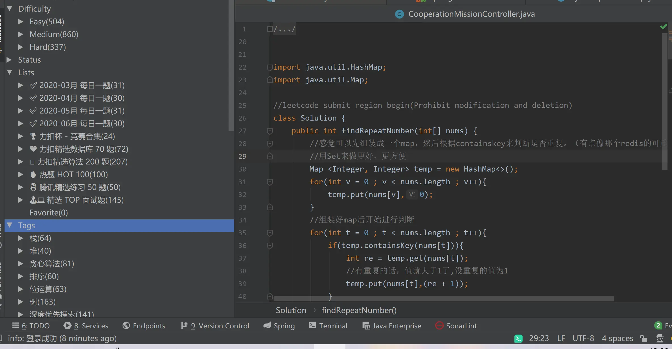
Task: Toggle the read-only lock icon
Action: 644,338
